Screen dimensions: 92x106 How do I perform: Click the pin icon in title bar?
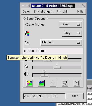coord(28,6)
